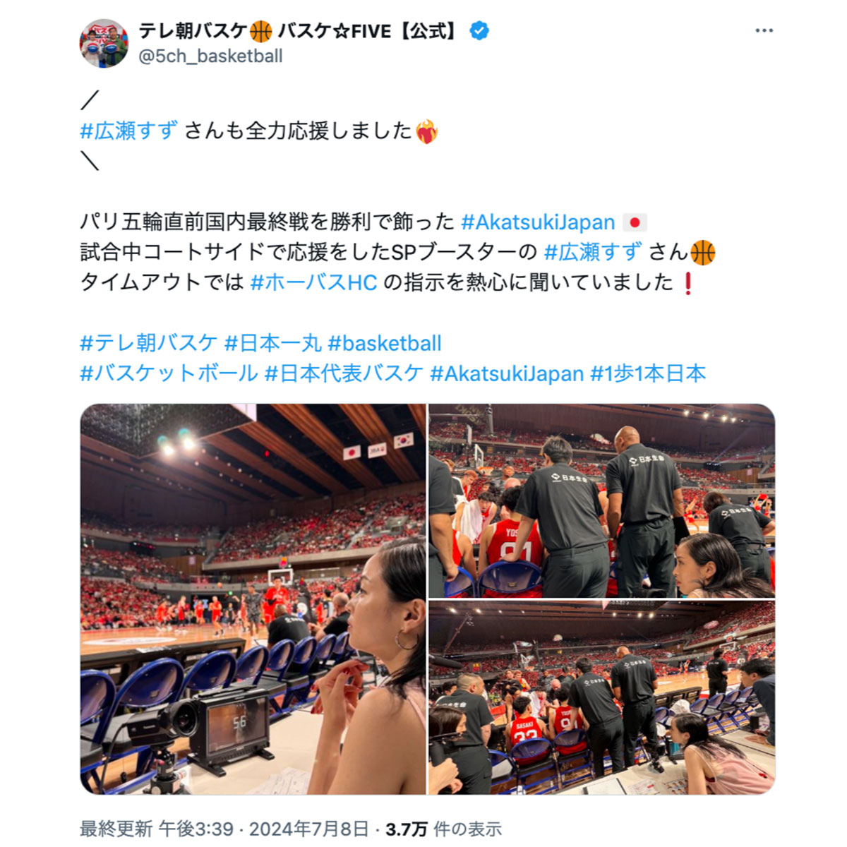Open the three-dot more options menu

coord(764,31)
